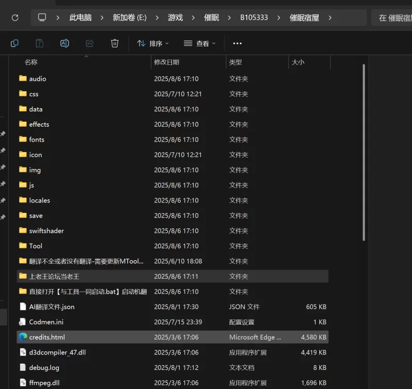Click the file icon for Codmen.ini

click(x=23, y=322)
